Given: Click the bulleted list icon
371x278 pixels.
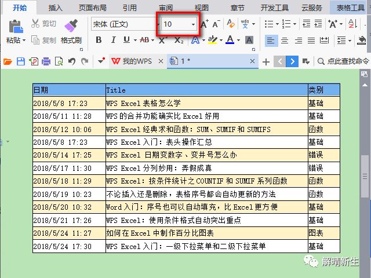Looking at the screenshot, I should pyautogui.click(x=269, y=24).
